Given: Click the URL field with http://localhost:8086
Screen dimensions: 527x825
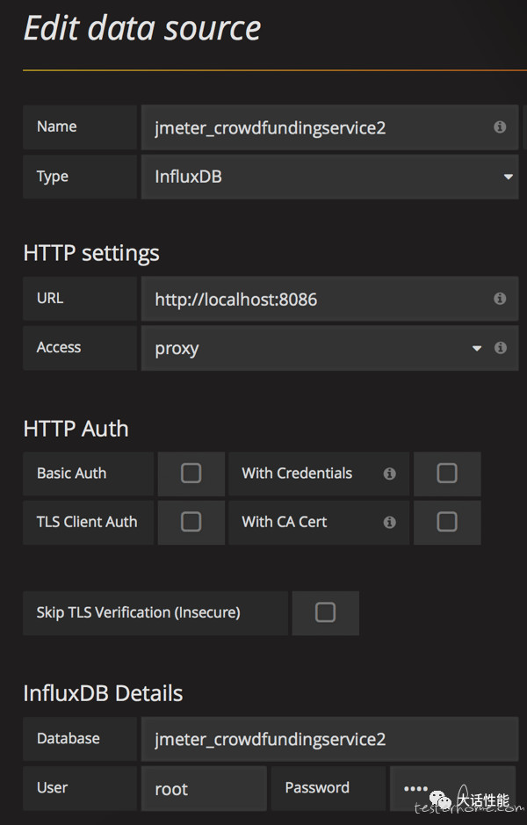Looking at the screenshot, I should (329, 299).
